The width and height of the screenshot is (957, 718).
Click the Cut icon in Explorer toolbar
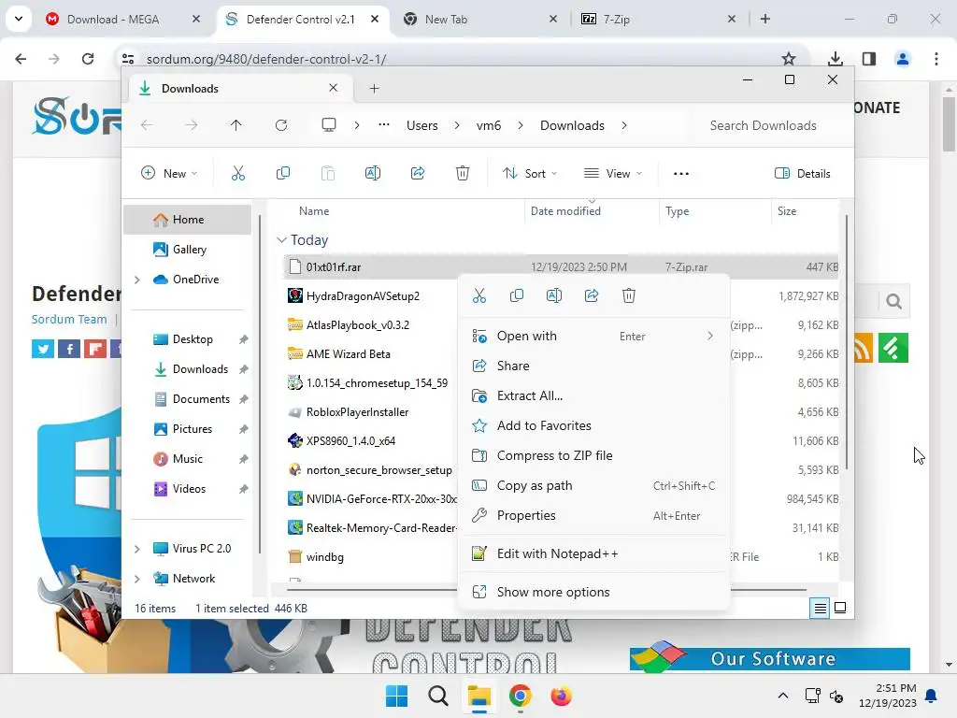[238, 173]
